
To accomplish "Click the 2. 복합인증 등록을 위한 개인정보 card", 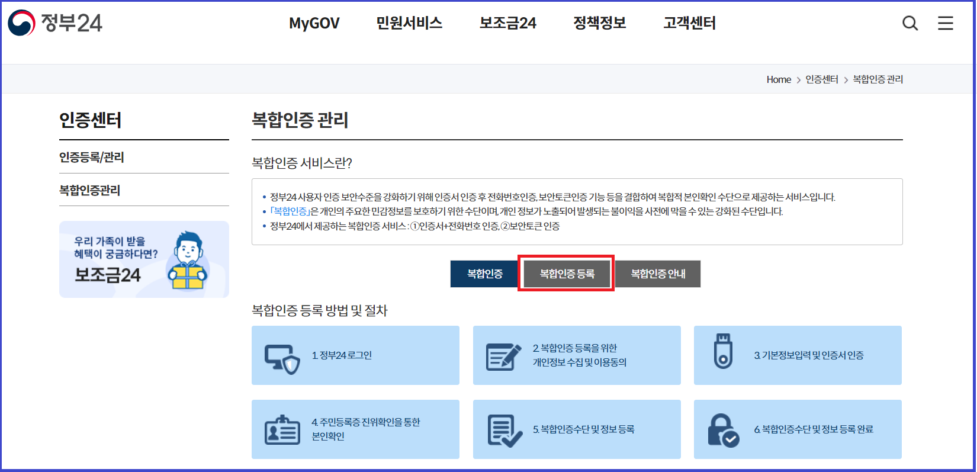I will (x=577, y=355).
